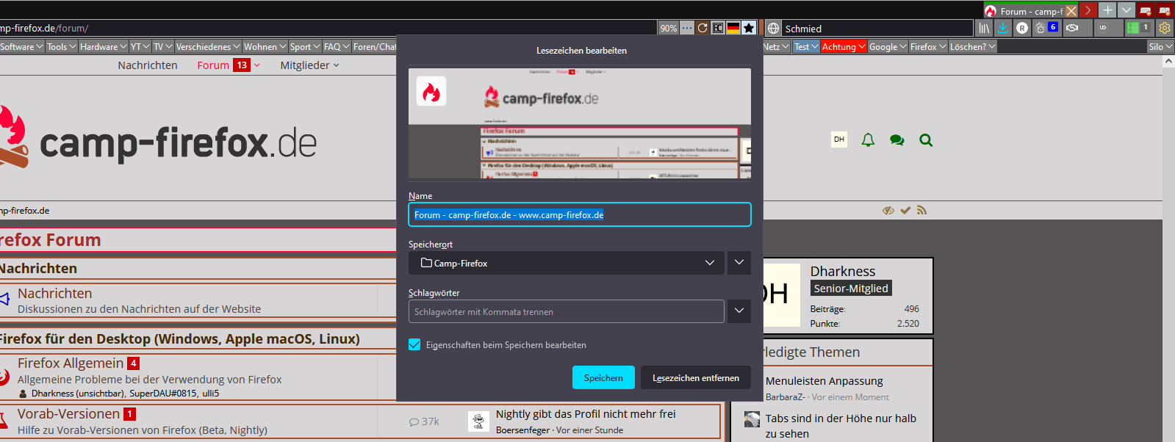Open the FAQ bookmarks folder

click(337, 46)
